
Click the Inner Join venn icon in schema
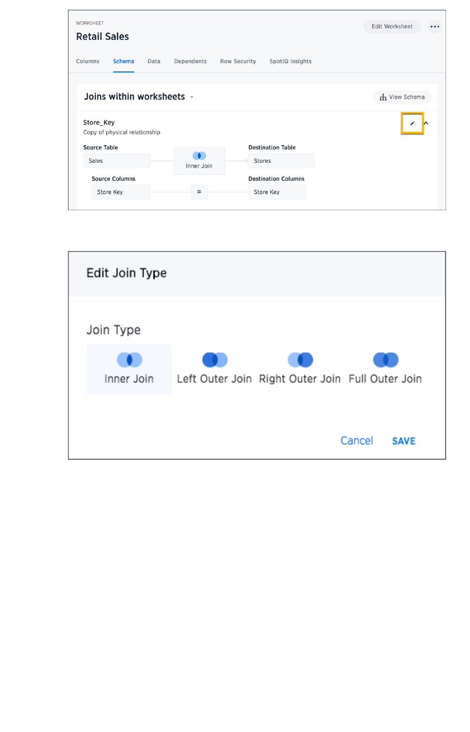pos(199,156)
